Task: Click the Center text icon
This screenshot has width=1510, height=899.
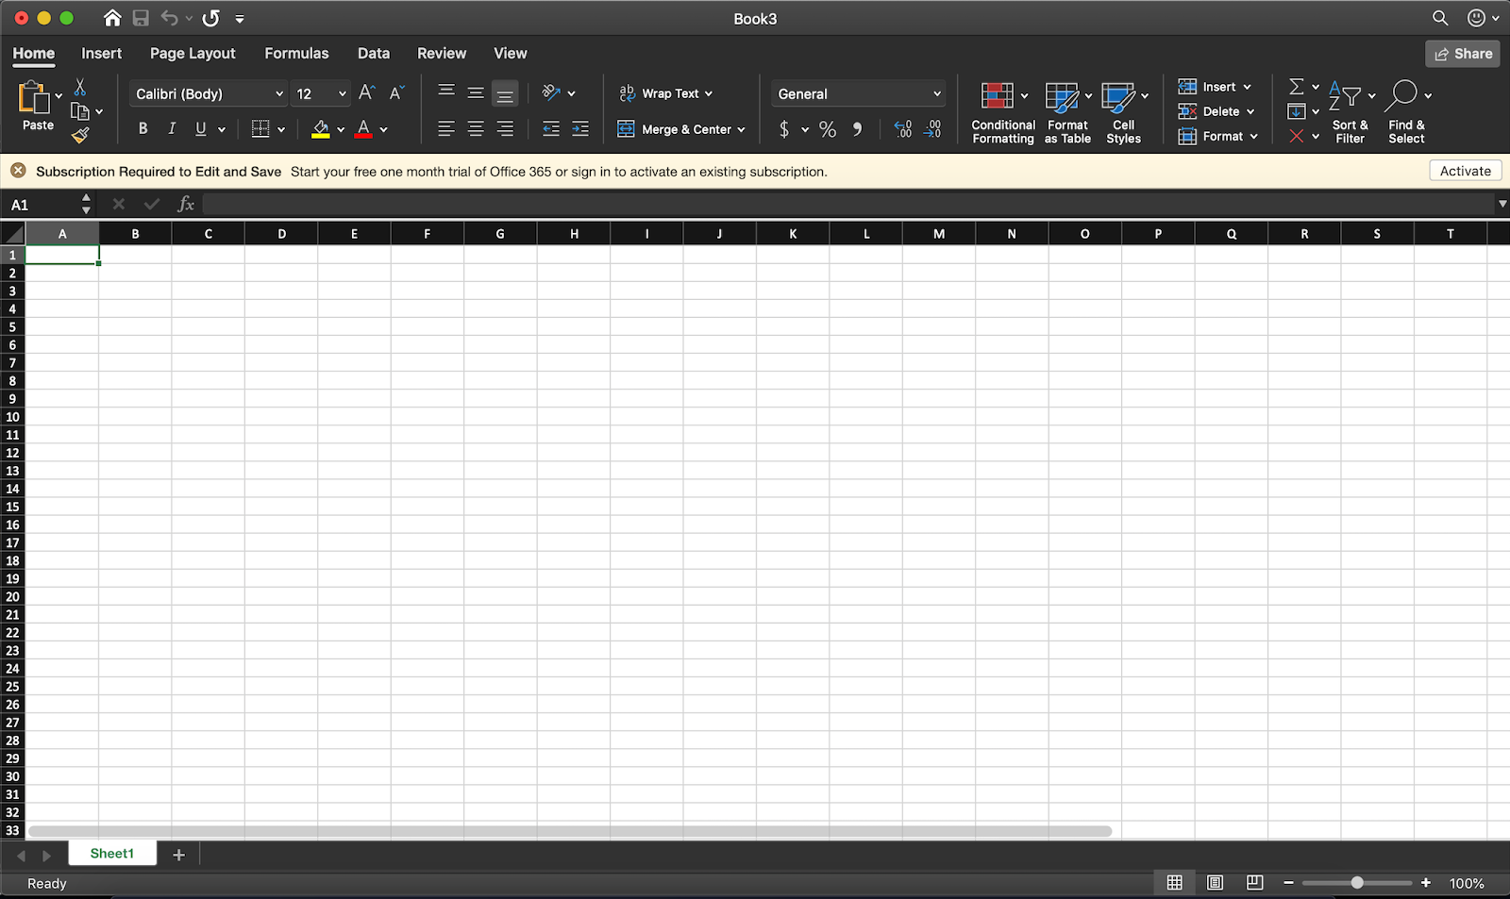Action: 476,129
